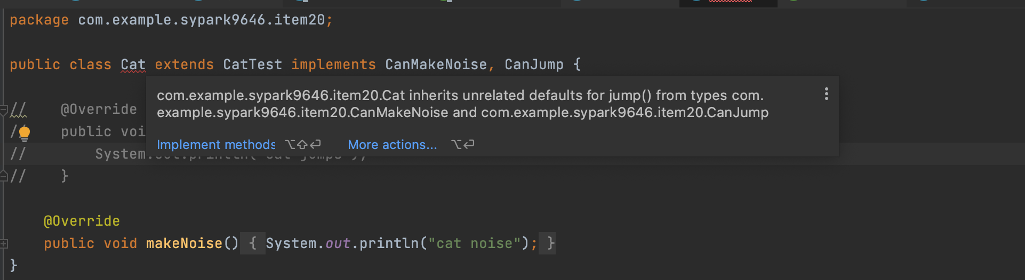Image resolution: width=1025 pixels, height=280 pixels.
Task: Click the "cat noise" string literal
Action: (x=474, y=243)
